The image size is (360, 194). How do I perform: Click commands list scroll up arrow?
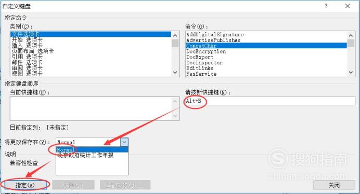click(x=351, y=35)
